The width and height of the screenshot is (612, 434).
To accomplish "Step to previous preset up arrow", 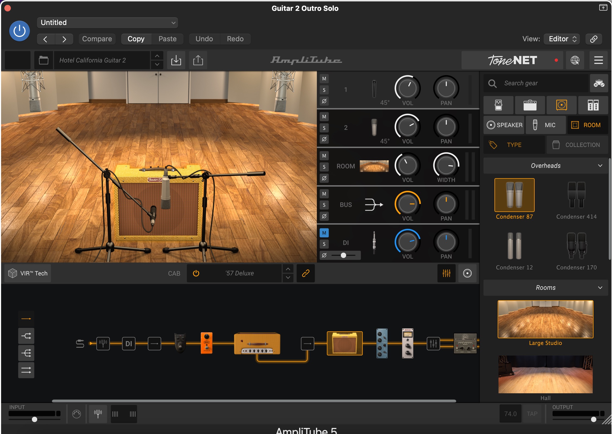I will [x=157, y=56].
